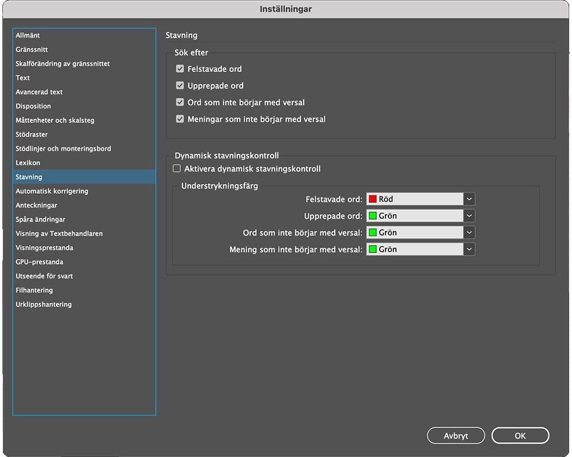This screenshot has width=572, height=457.
Task: Open Filhantering settings
Action: 84,291
